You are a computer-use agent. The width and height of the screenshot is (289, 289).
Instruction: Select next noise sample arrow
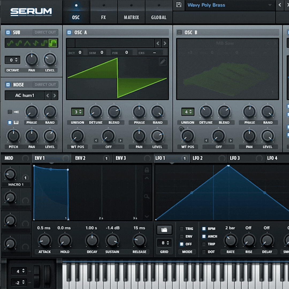click(x=55, y=96)
